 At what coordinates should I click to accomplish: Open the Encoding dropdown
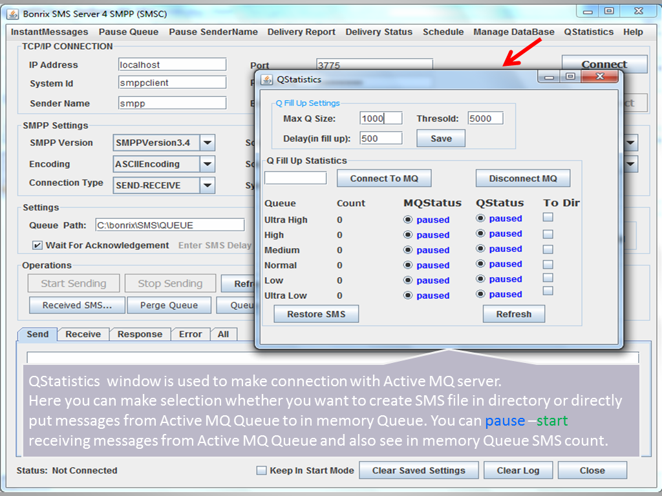pyautogui.click(x=208, y=164)
